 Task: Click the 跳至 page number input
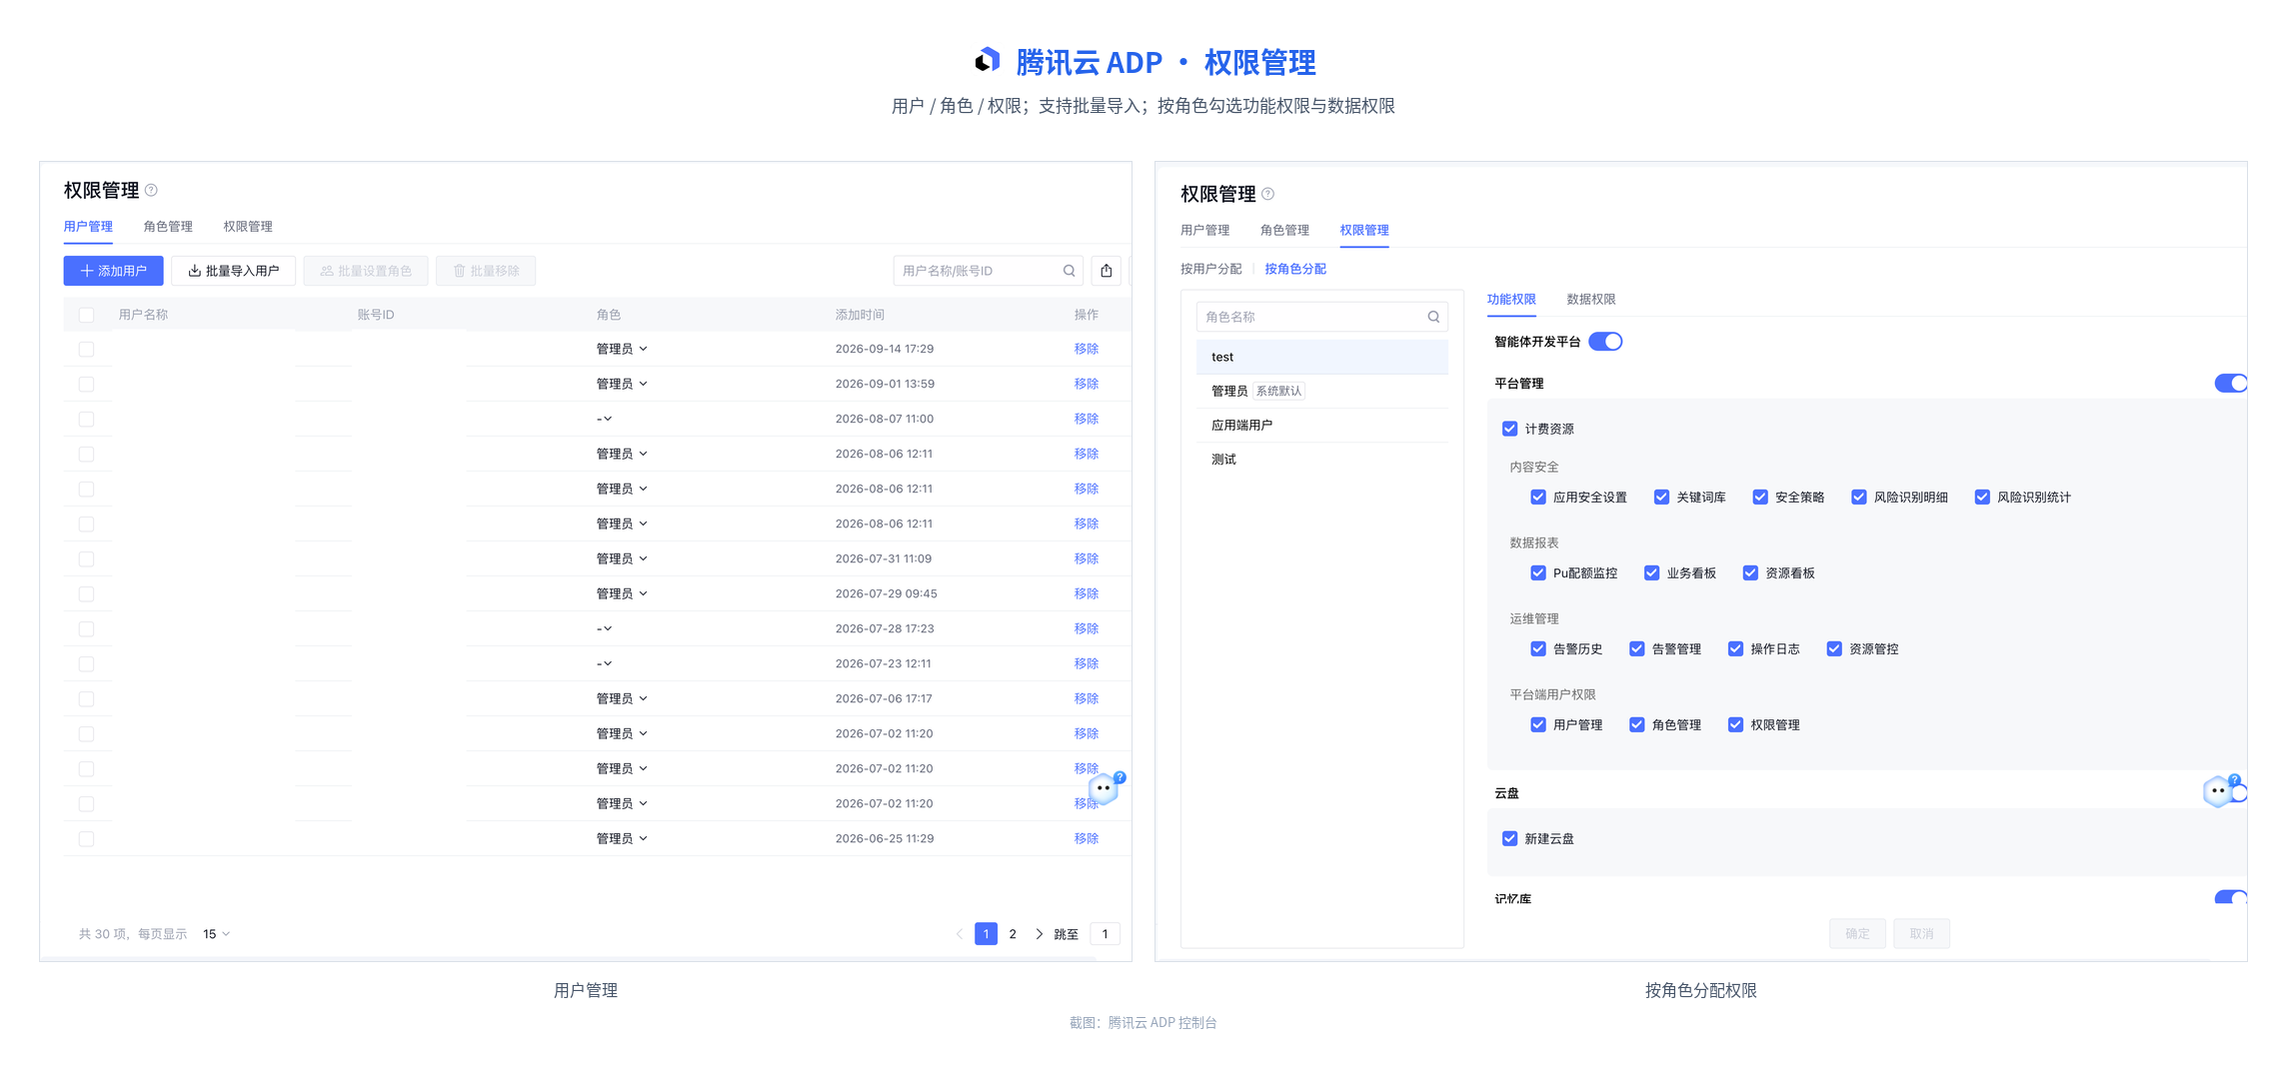tap(1105, 934)
